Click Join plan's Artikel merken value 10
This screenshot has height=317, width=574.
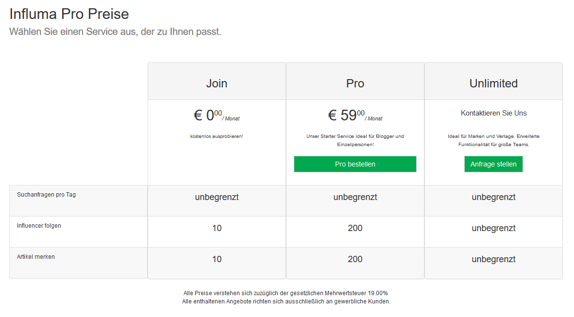pyautogui.click(x=217, y=259)
